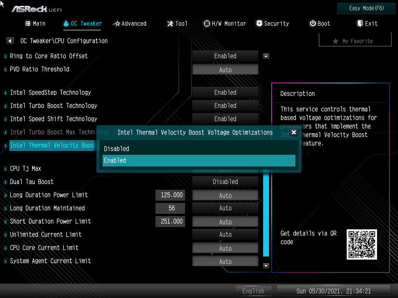Click info marker beside Dual Tau Boost
The image size is (398, 298).
(x=5, y=182)
